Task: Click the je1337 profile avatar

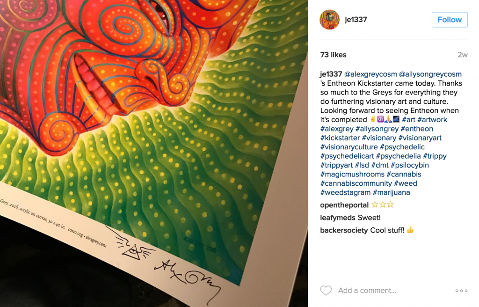Action: pos(329,20)
